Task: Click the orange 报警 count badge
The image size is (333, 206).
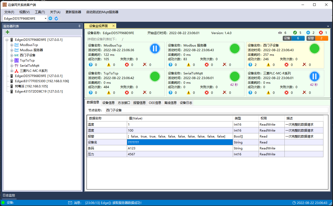Action: click(317, 38)
